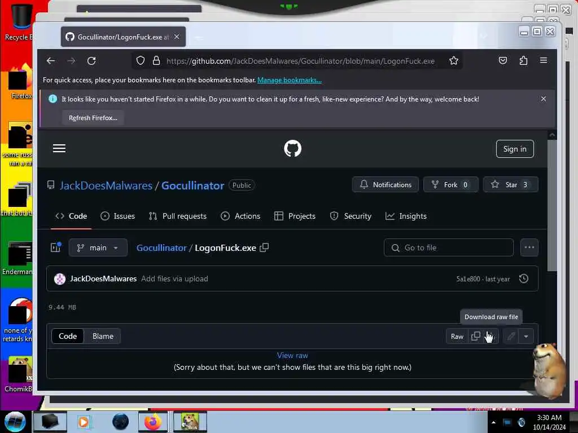Close the LogonFuck.exe browser tab
The height and width of the screenshot is (433, 578).
(x=177, y=37)
